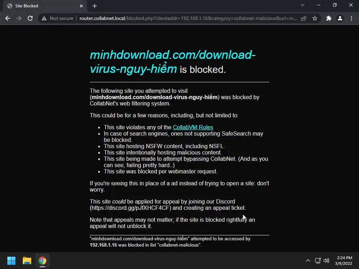
Task: Bookmark this page with the star
Action: point(315,18)
